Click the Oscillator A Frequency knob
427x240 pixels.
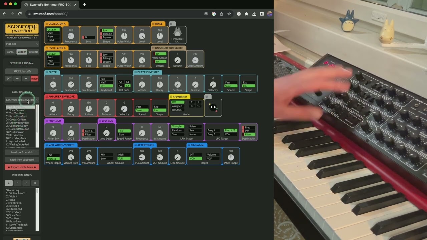pyautogui.click(x=71, y=36)
